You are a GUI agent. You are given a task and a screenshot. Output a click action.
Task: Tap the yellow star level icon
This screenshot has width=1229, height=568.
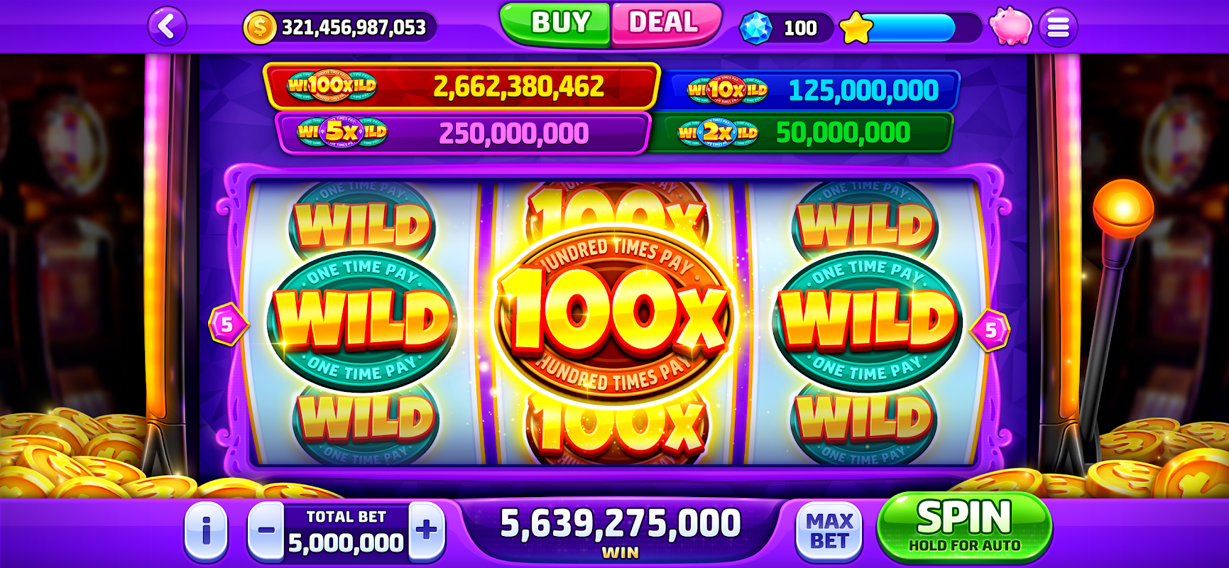click(x=856, y=28)
